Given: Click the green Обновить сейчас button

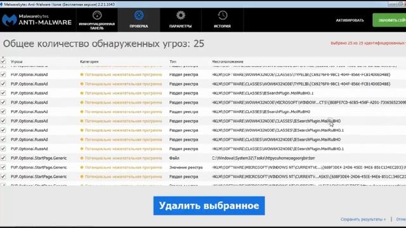Looking at the screenshot, I should pyautogui.click(x=390, y=20).
